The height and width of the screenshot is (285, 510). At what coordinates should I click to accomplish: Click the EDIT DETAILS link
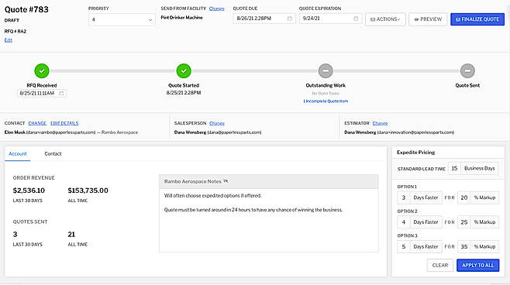tap(64, 123)
